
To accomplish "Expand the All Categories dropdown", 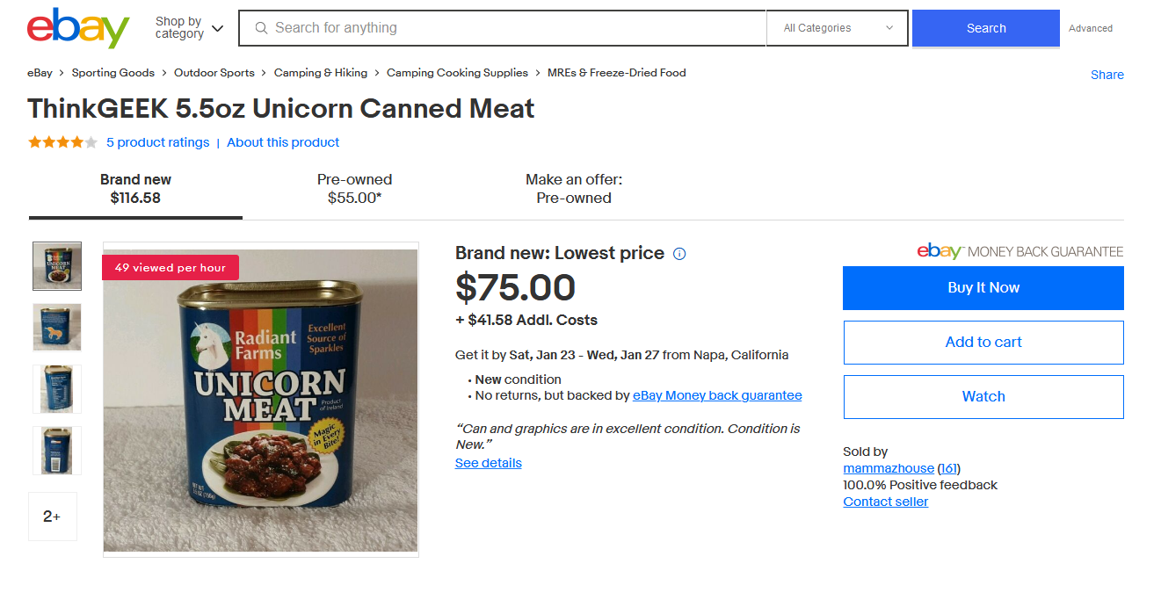I will (x=837, y=28).
